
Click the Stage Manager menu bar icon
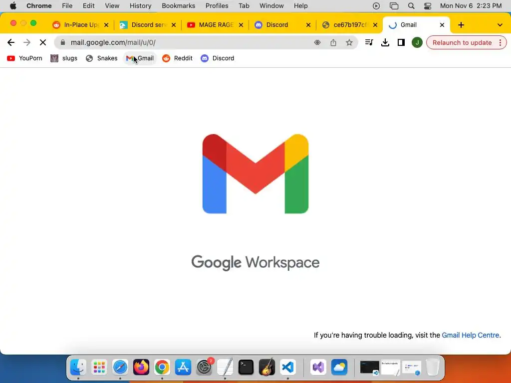point(394,6)
